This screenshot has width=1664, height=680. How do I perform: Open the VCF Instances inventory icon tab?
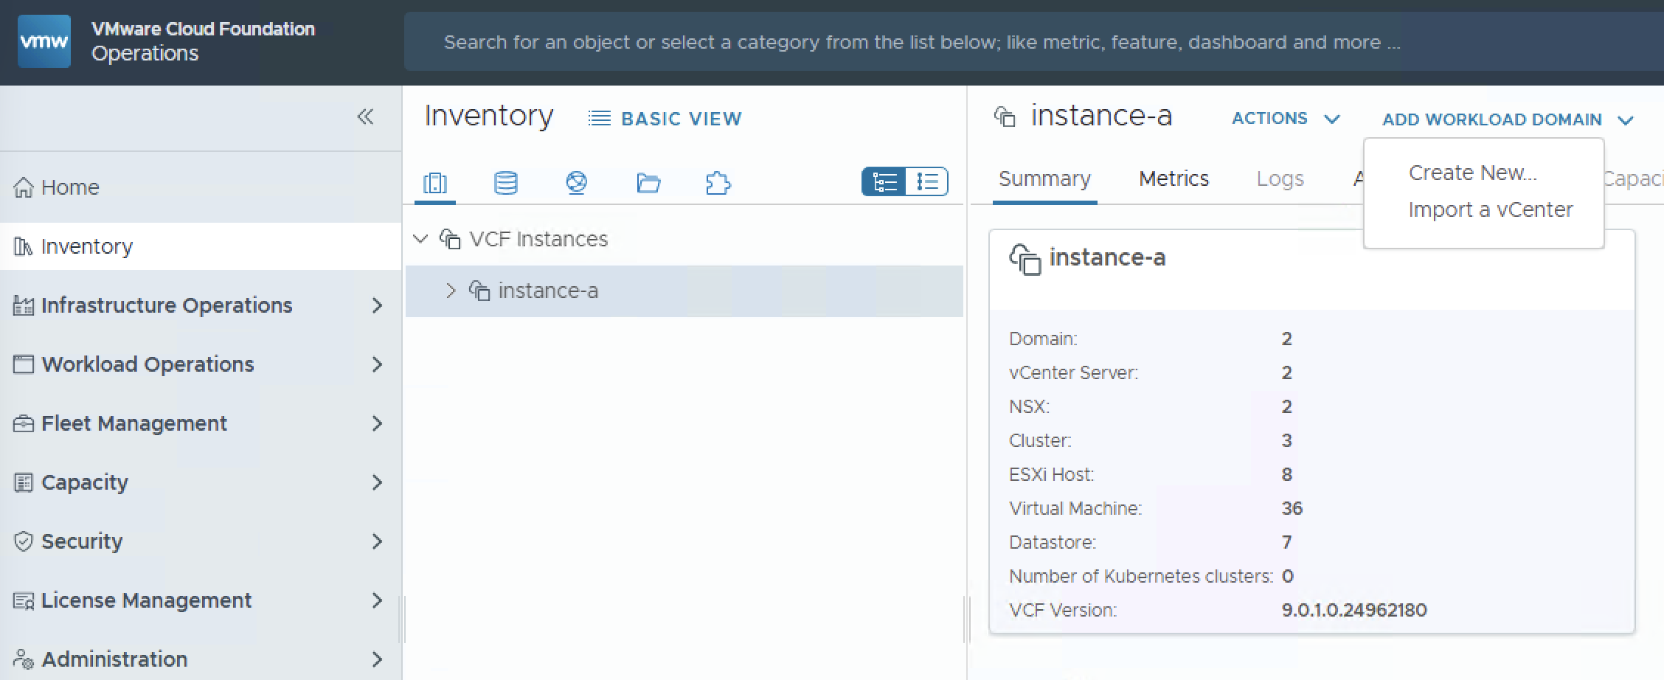pos(435,182)
